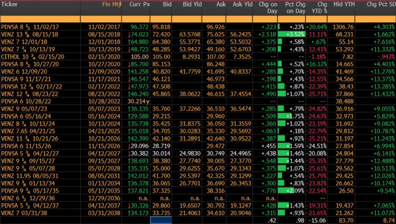The image size is (396, 224).
Task: Click the day change value +.776
Action: (x=269, y=191)
